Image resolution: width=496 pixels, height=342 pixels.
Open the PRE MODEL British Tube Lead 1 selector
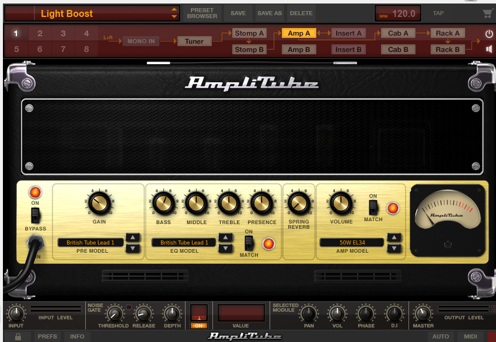pyautogui.click(x=90, y=243)
